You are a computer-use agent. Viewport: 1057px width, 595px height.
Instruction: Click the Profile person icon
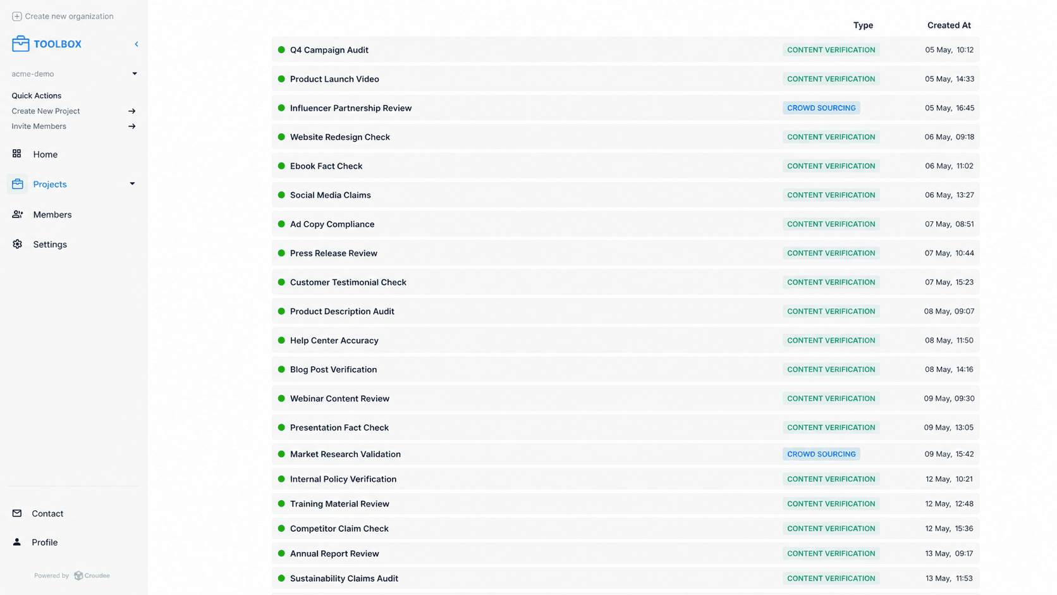coord(17,542)
